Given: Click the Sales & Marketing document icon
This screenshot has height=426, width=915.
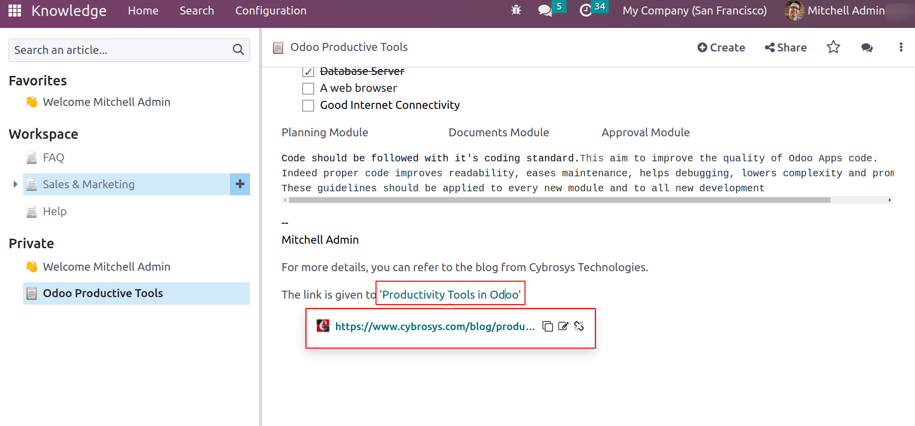Looking at the screenshot, I should point(31,185).
